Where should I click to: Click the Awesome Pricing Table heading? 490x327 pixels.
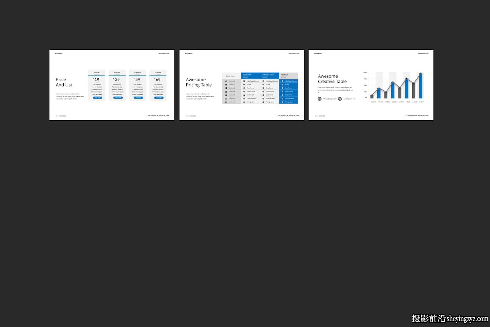(x=199, y=82)
